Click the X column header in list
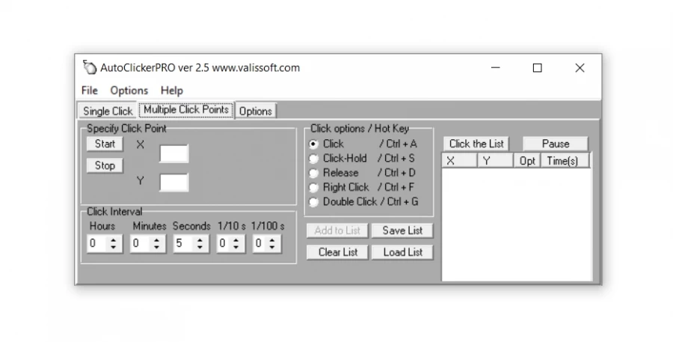Image resolution: width=673 pixels, height=342 pixels. point(459,161)
